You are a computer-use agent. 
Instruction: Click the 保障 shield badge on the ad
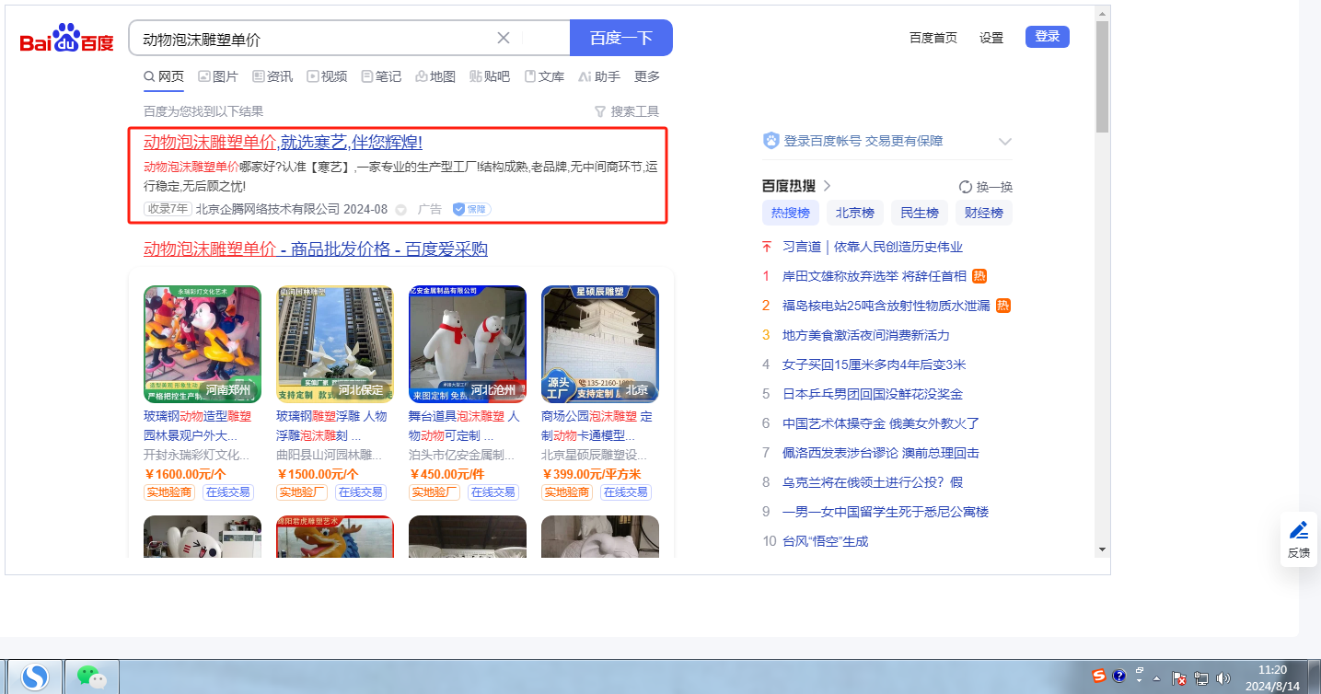[x=471, y=209]
